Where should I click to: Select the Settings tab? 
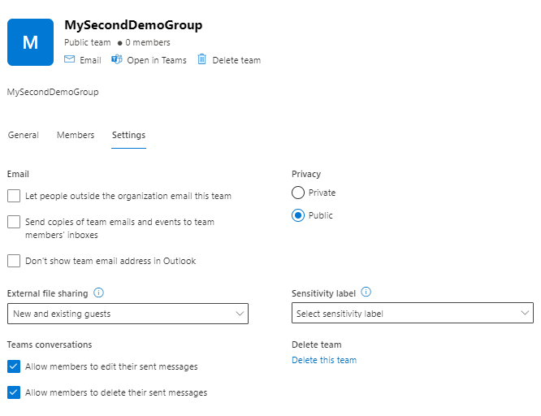tap(128, 135)
